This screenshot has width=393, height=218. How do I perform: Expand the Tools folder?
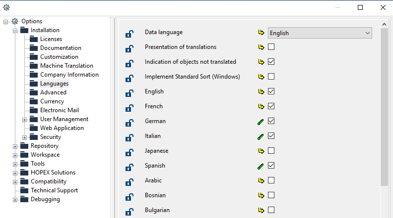coord(15,164)
